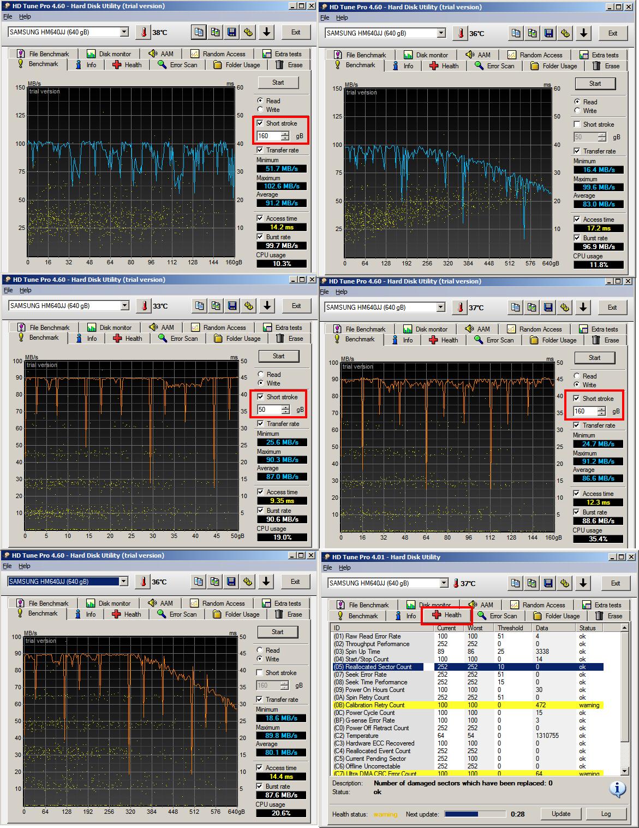The height and width of the screenshot is (828, 639).
Task: Open Help menu in top-right window
Action: (342, 17)
